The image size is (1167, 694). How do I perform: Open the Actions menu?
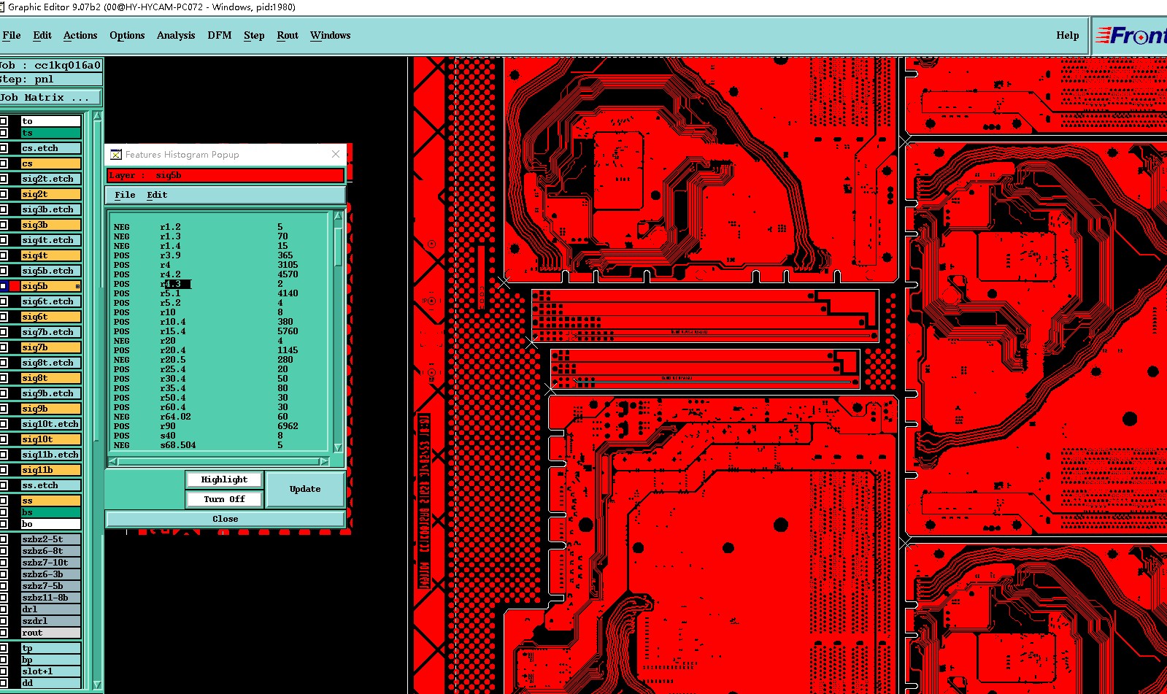(80, 35)
